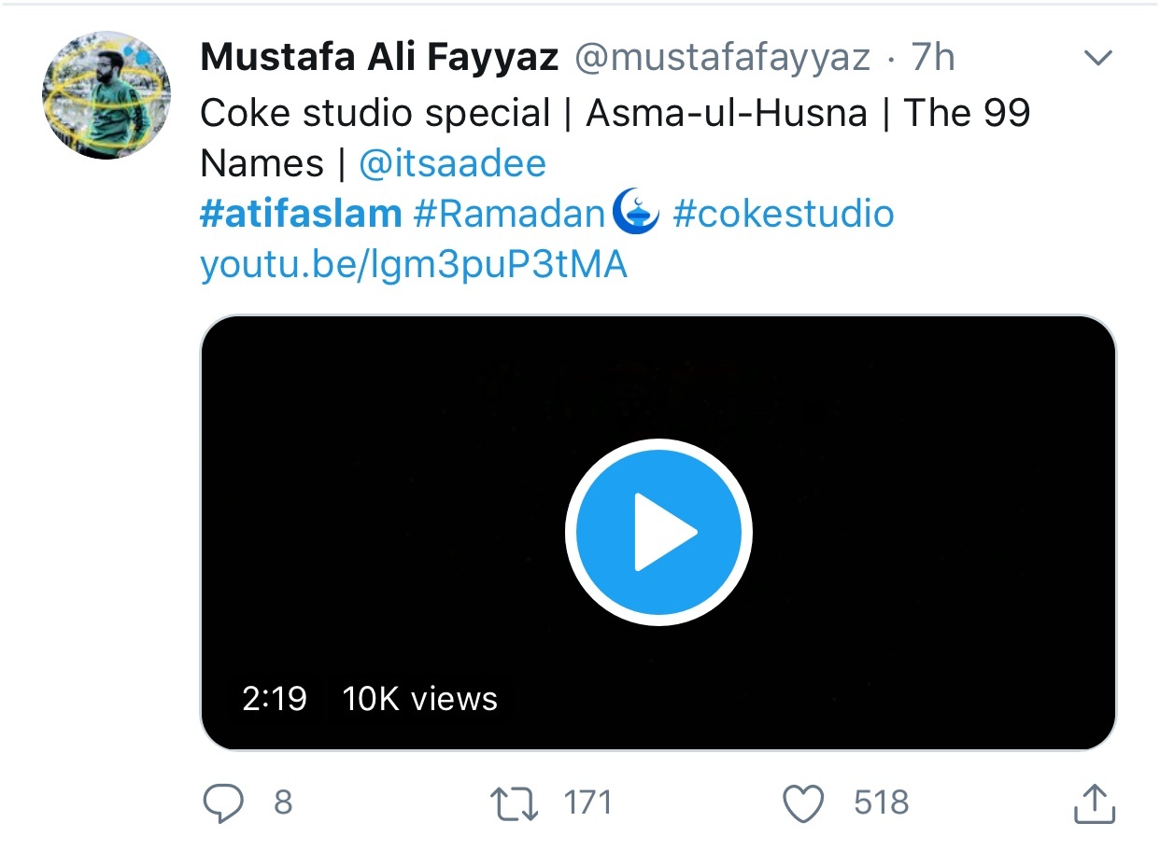Click the @mustafafayyaz handle
The width and height of the screenshot is (1160, 851).
click(x=722, y=58)
